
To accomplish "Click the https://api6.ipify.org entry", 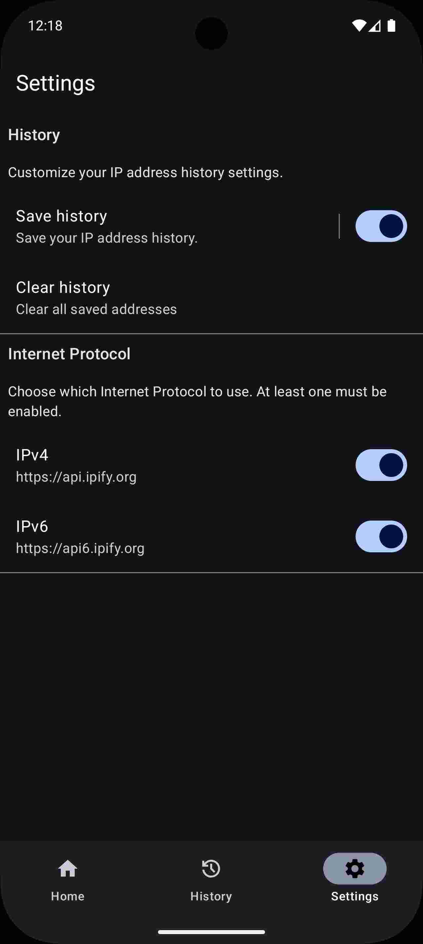I will coord(80,548).
